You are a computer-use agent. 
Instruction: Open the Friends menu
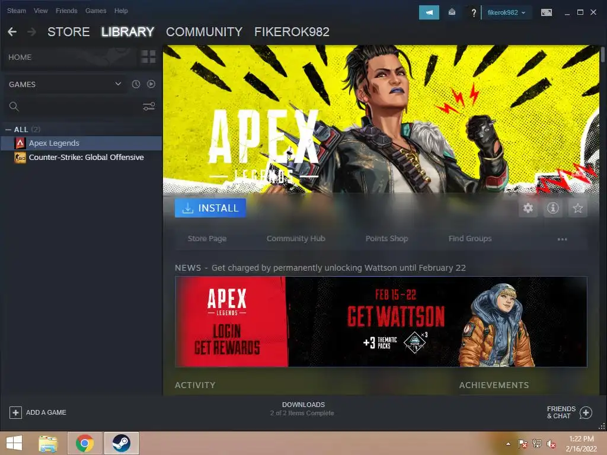coord(66,11)
